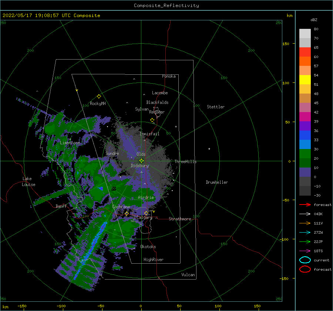Click the Vulcan label
This screenshot has height=311, width=333.
[x=188, y=275]
